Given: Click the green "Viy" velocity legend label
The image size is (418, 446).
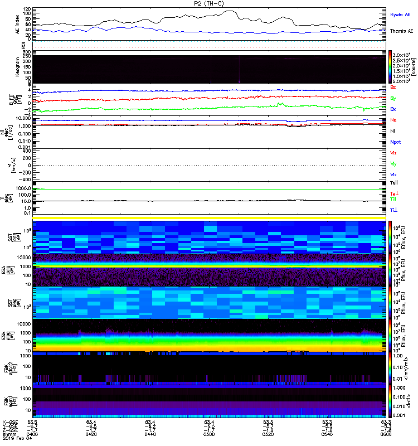Looking at the screenshot, I should (393, 164).
